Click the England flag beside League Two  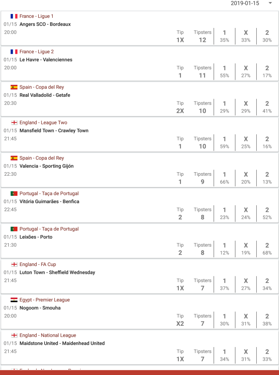click(x=14, y=123)
